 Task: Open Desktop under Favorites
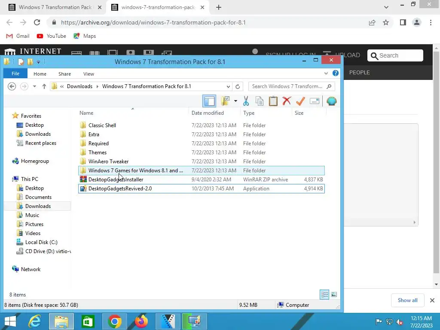coord(34,125)
